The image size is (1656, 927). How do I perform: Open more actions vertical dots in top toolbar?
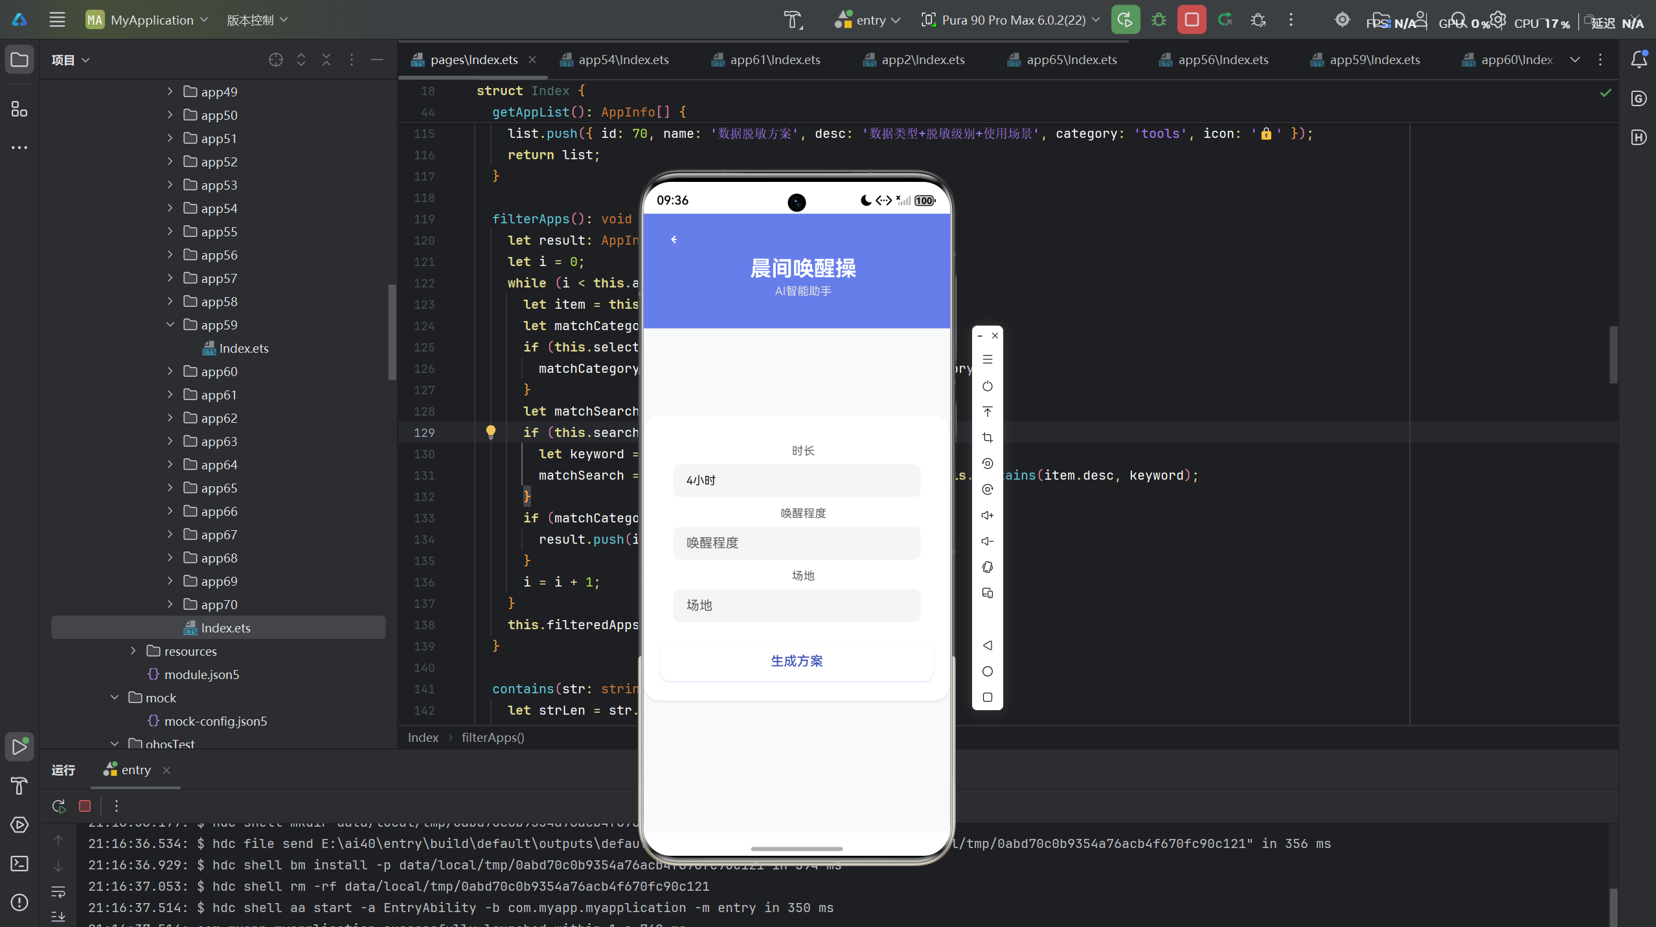click(1291, 19)
